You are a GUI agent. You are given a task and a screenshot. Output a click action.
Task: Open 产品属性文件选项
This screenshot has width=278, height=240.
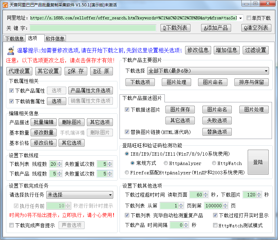[x=91, y=91]
